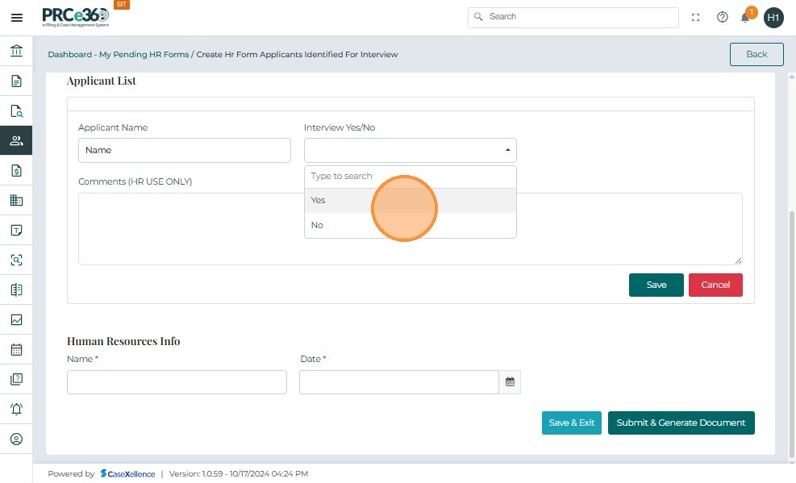
Task: Focus the Comments HR use only textarea
Action: click(411, 229)
